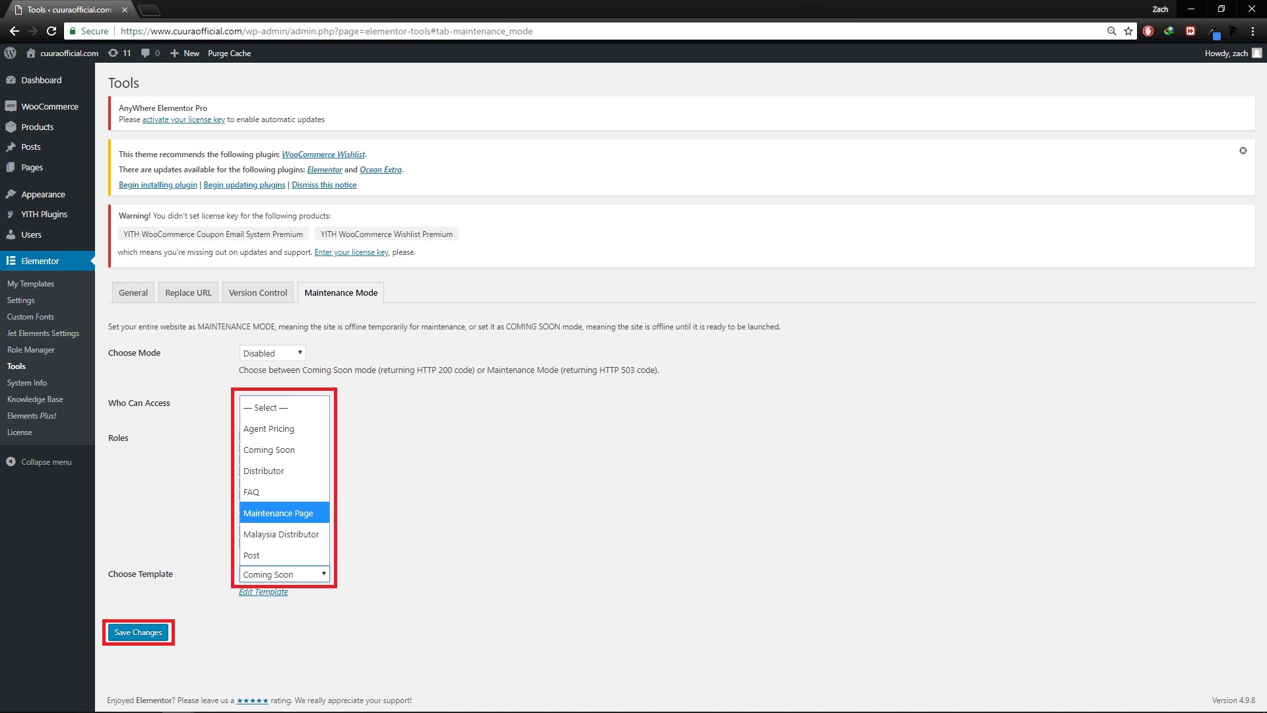Open Elements Plus! submenu
This screenshot has height=713, width=1267.
[x=32, y=416]
